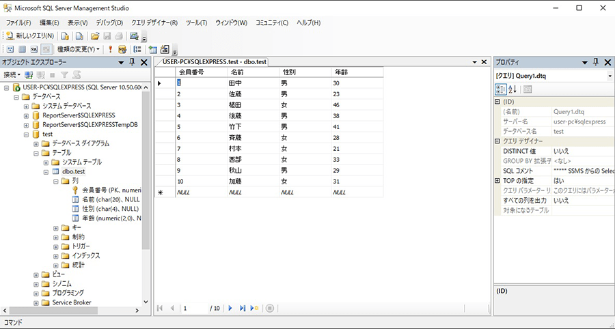Screen dimensions: 615x329
Task: Expand the TOP の指定 property
Action: click(497, 181)
